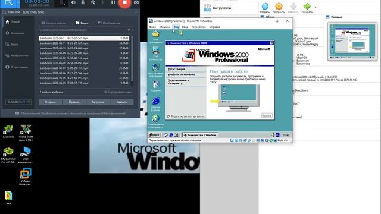Open dropdown arrow next to Show in VirtualBox

pyautogui.click(x=316, y=8)
